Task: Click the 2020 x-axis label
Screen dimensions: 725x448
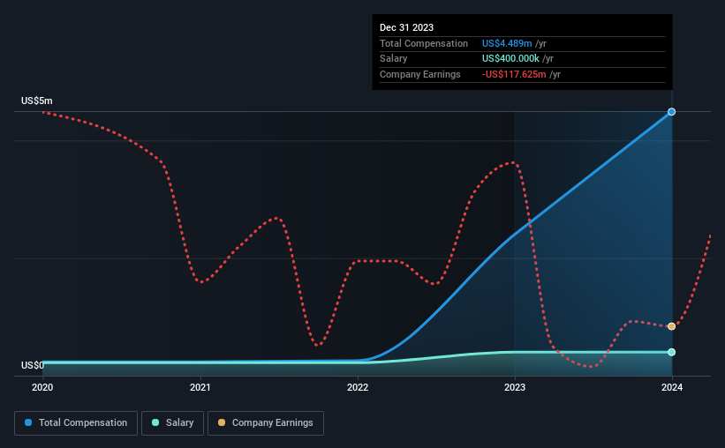Action: point(42,387)
